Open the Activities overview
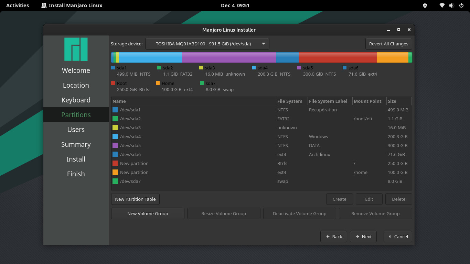The width and height of the screenshot is (470, 264). (x=18, y=5)
